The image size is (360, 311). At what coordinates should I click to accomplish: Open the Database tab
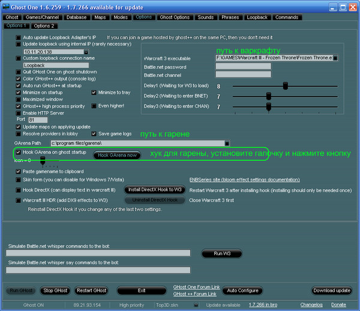tap(77, 17)
